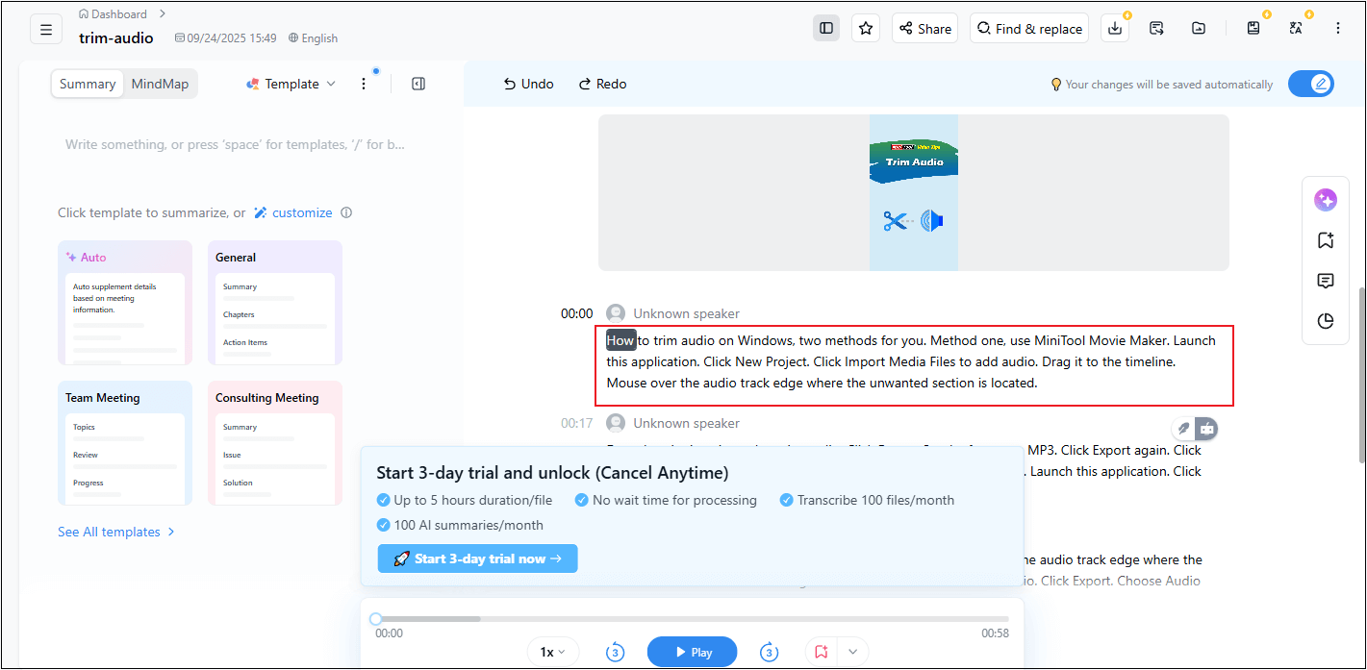Select the Consulting Meeting template card

275,443
